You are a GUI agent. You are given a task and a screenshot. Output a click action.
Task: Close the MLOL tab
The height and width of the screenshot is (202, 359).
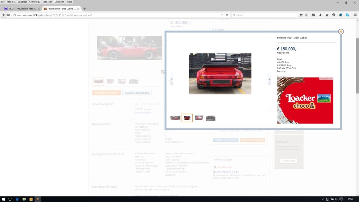39,9
